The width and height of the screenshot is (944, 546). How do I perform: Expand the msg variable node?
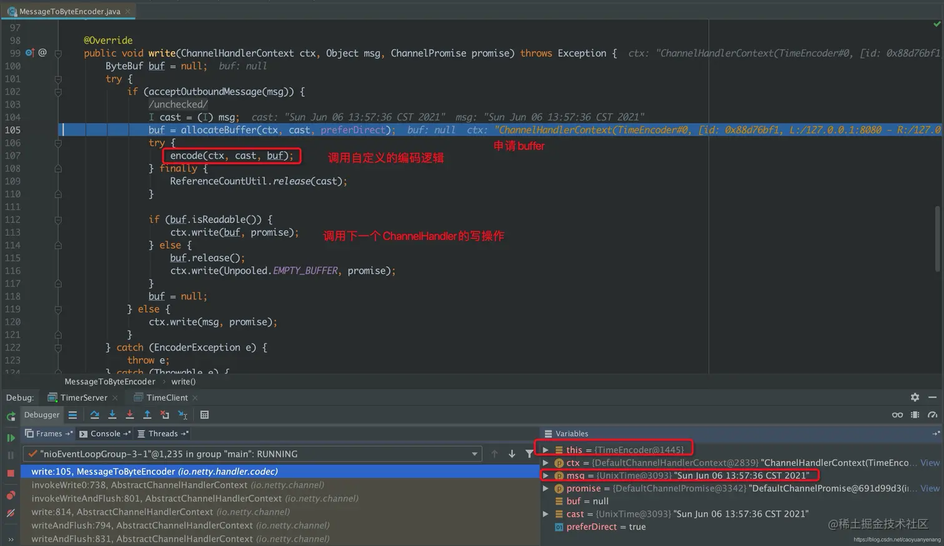pos(546,475)
